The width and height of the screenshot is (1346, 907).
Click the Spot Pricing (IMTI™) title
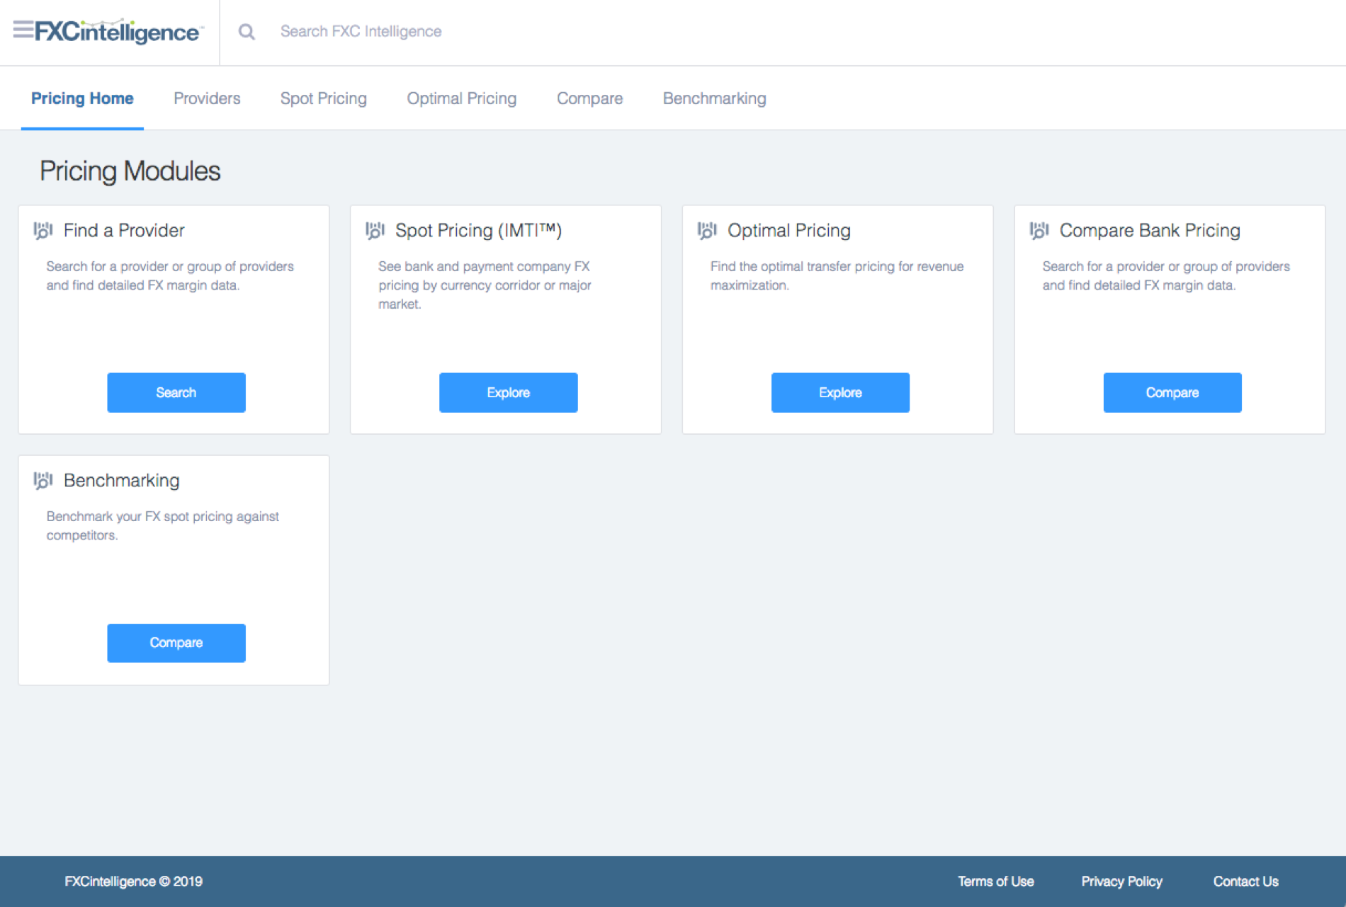pos(479,230)
